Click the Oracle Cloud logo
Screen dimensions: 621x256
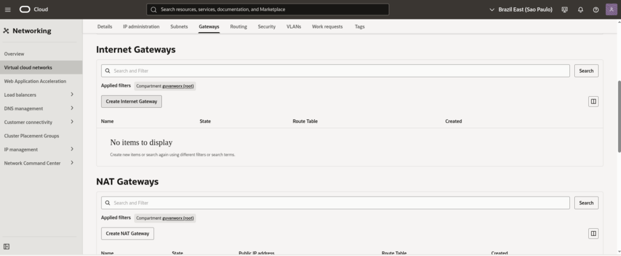tap(33, 10)
